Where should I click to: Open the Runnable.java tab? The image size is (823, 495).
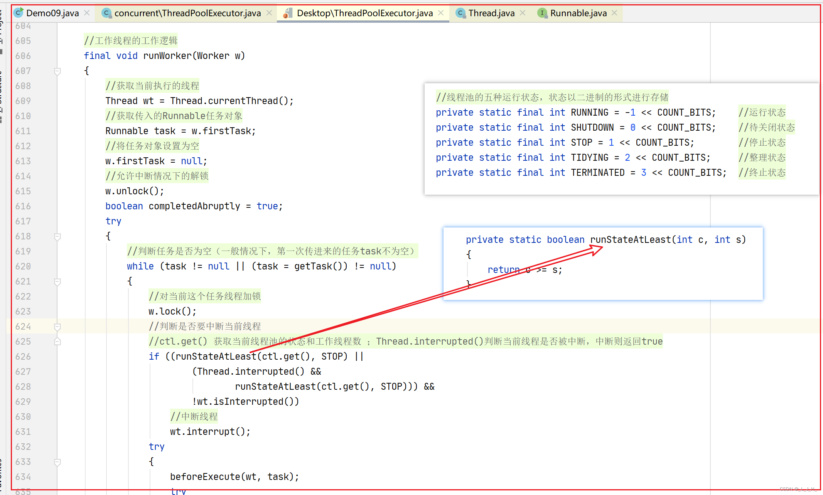[578, 13]
